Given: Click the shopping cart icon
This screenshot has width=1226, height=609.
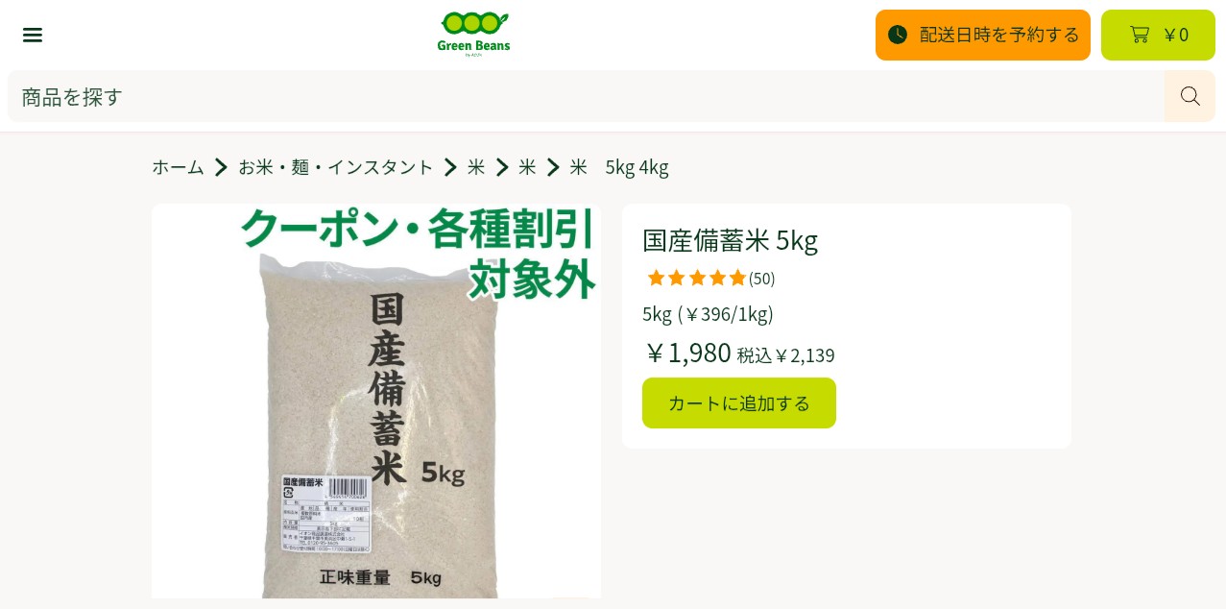Looking at the screenshot, I should click(x=1140, y=35).
